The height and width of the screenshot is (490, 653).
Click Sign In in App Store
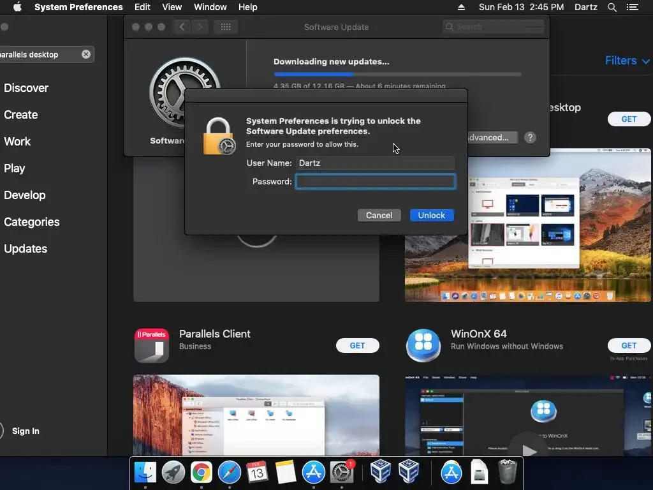coord(26,431)
